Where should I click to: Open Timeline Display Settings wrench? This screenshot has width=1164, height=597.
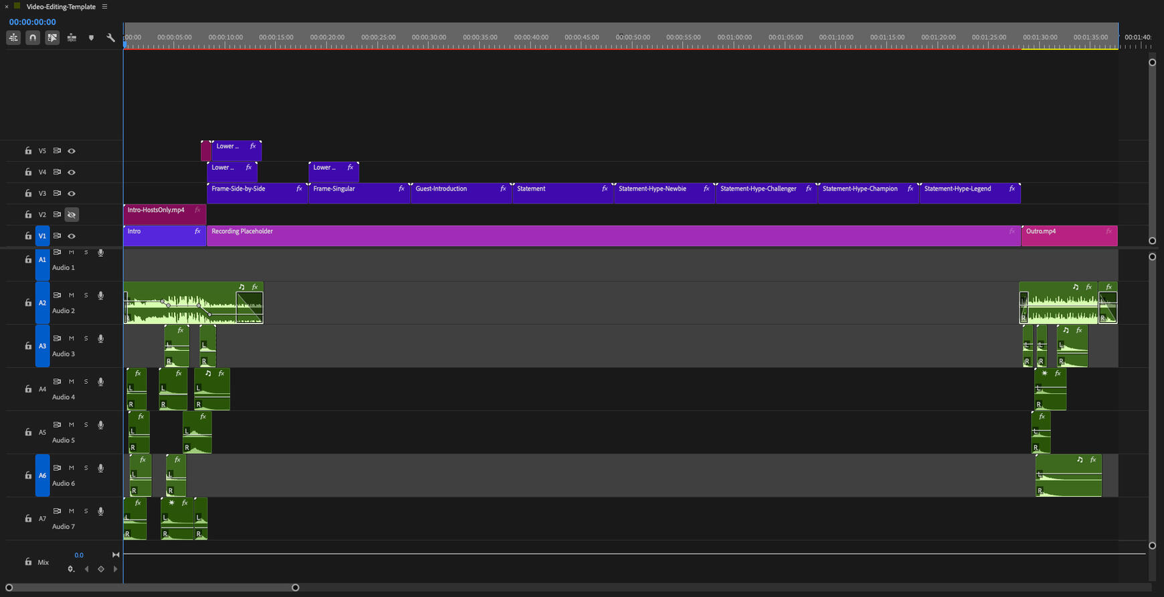(110, 38)
